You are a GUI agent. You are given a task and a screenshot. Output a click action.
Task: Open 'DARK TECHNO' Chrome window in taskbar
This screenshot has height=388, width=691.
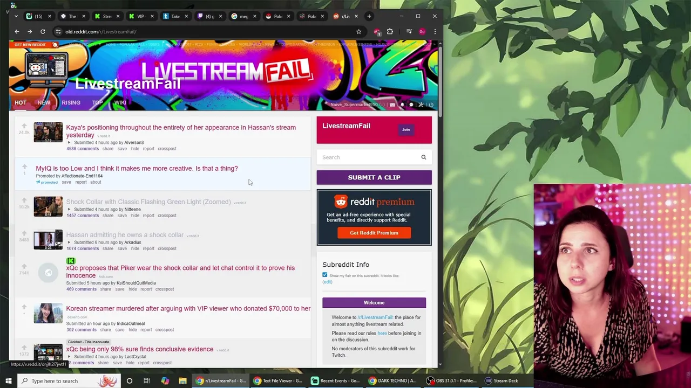392,381
